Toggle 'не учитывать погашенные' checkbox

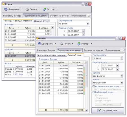[93, 89]
